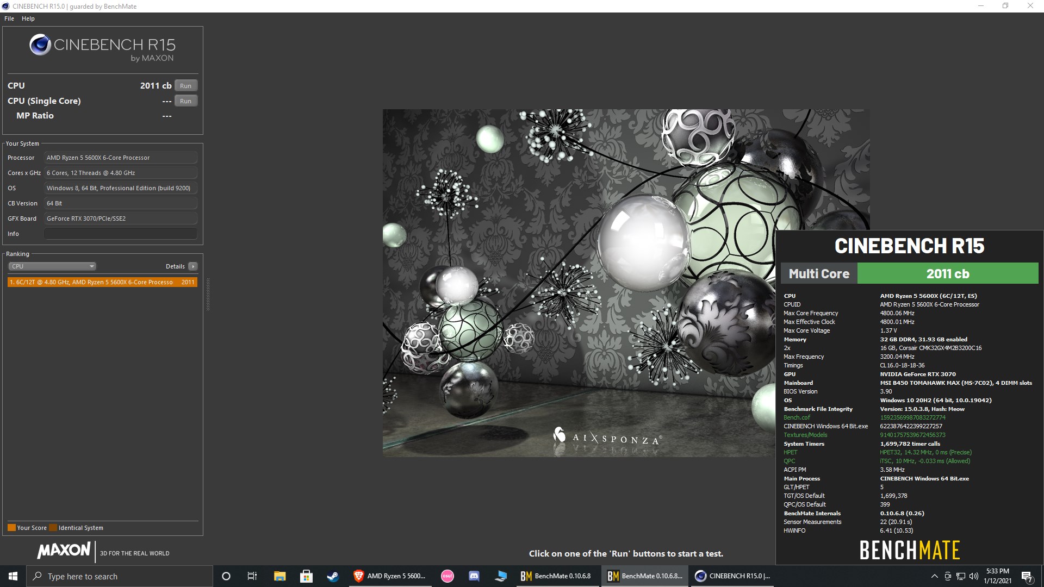Open the laptop icon app on taskbar
Image resolution: width=1044 pixels, height=587 pixels.
(501, 576)
